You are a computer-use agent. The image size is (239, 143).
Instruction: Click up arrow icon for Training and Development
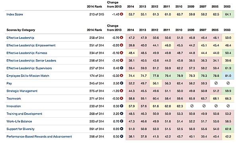(x=121, y=114)
